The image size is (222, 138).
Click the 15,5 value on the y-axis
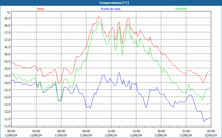tap(7, 61)
